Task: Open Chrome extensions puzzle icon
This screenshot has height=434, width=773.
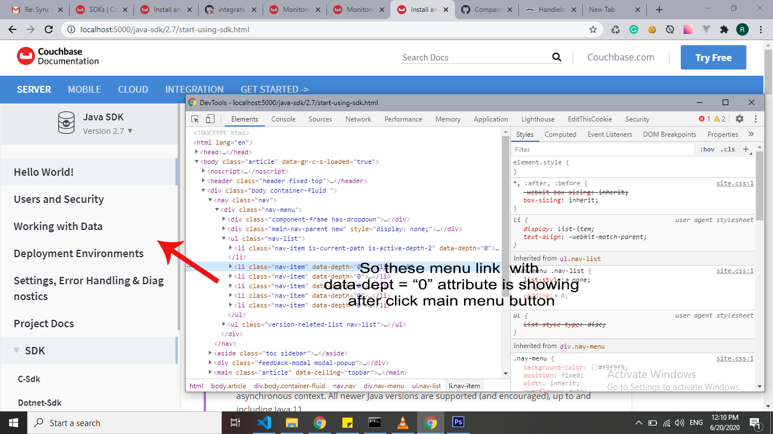Action: point(724,29)
